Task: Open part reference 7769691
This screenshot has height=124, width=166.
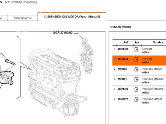Action: (x=122, y=79)
